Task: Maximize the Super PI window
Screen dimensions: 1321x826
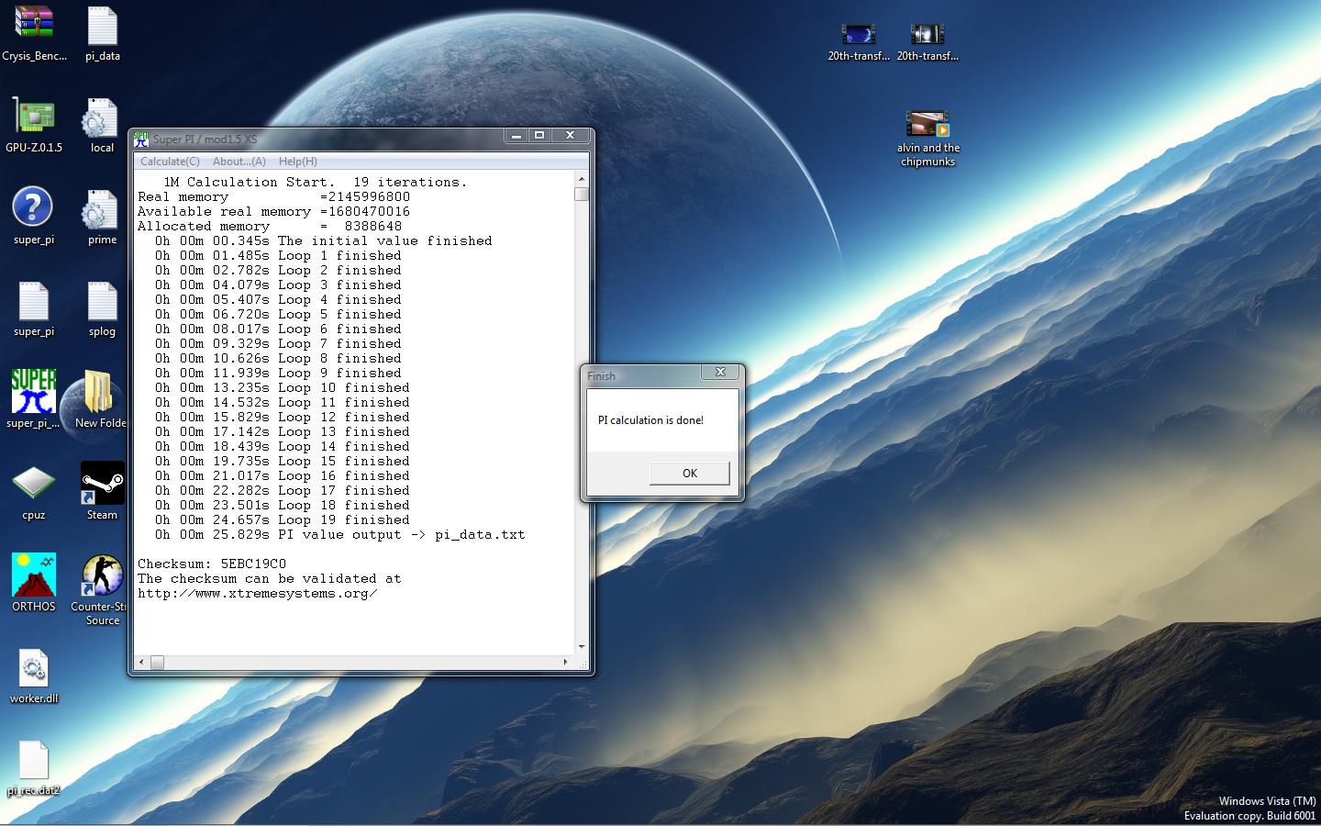Action: 539,136
